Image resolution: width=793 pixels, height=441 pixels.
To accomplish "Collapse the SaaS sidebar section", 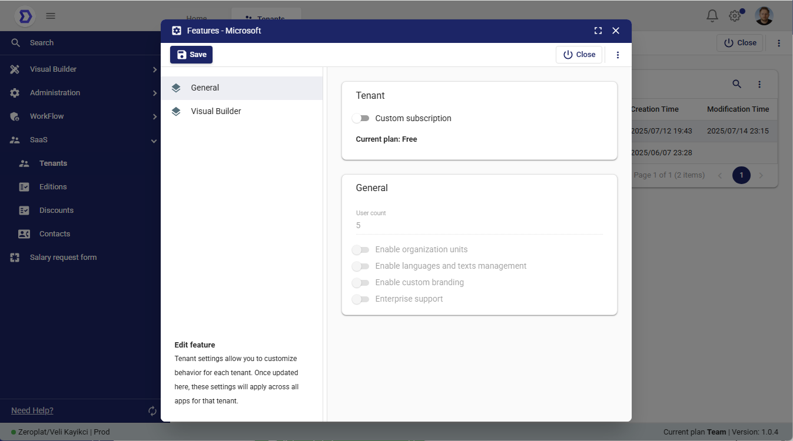I will (82, 140).
